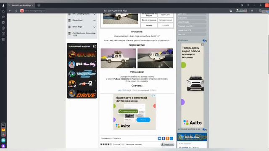Enlarge the right VAZ 2107 screenshot
Image resolution: width=269 pixels, height=151 pixels.
tap(155, 58)
